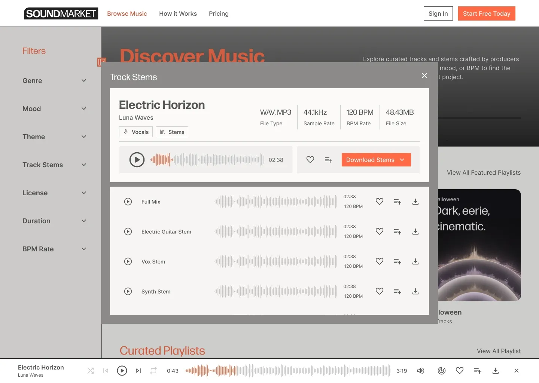The image size is (539, 383).
Task: Download the Full Mix stem
Action: point(415,202)
